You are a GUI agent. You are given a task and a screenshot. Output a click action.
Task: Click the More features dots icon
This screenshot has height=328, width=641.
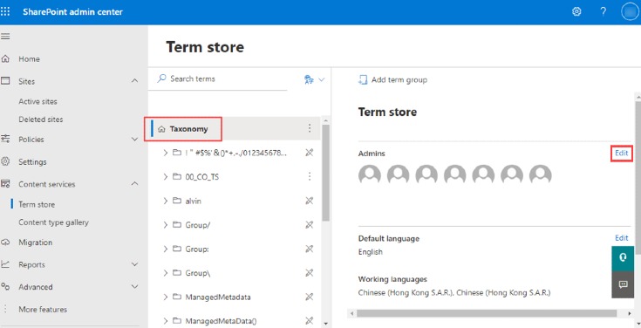[5, 309]
